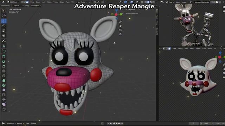Select the Poly Build tool
This screenshot has width=225, height=126.
4,80
